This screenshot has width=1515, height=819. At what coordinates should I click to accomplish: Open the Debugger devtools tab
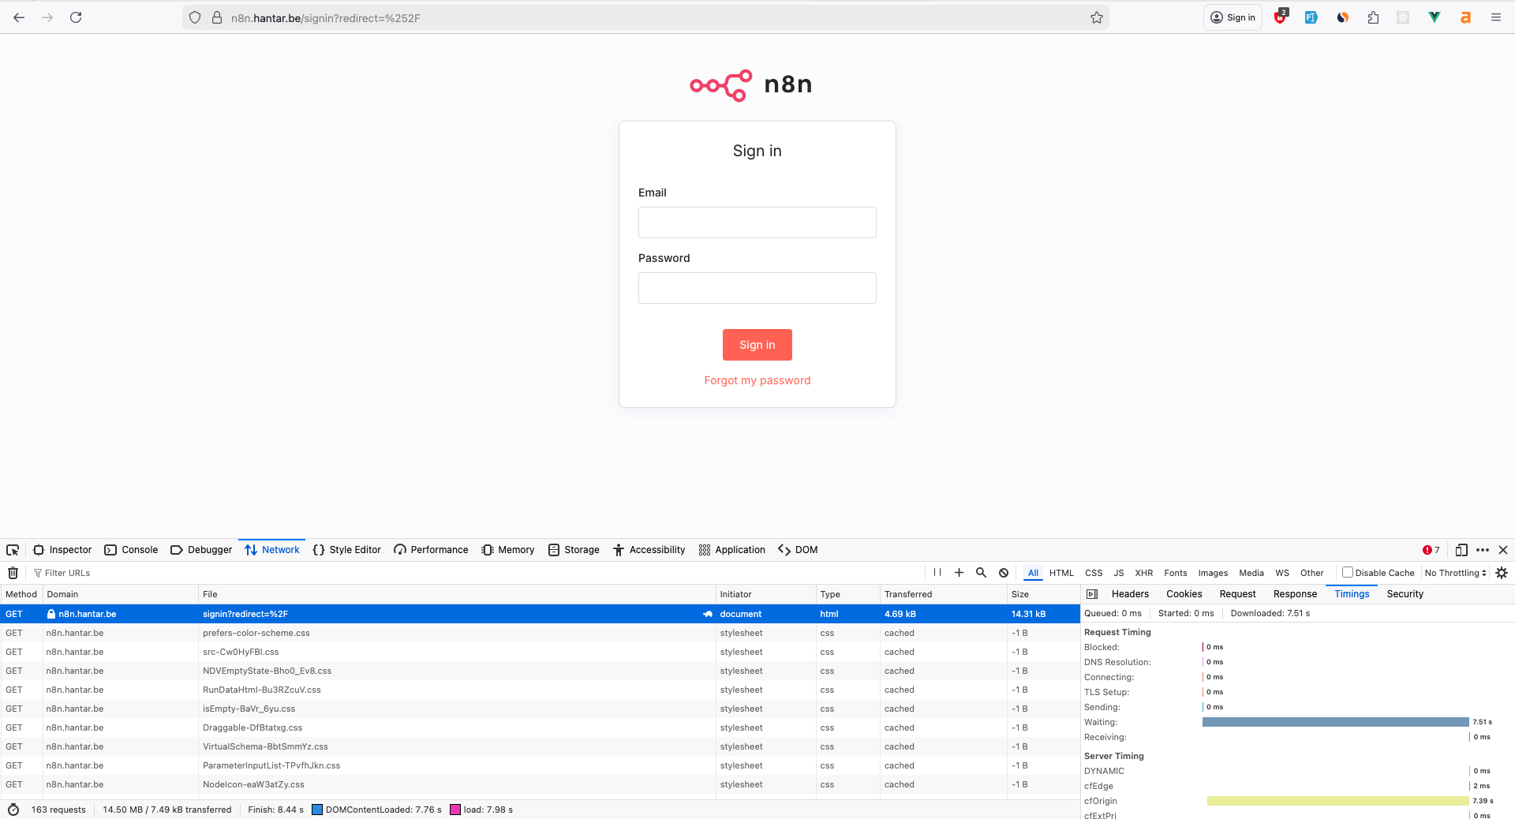[x=201, y=550]
